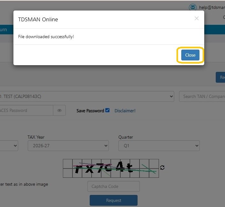
Task: Click the 'TAX Year' label
Action: tap(36, 137)
